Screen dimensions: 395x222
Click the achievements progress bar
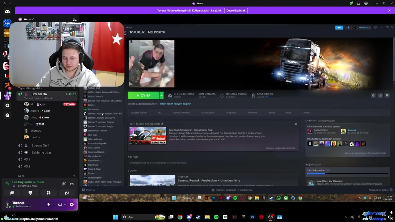(x=347, y=174)
